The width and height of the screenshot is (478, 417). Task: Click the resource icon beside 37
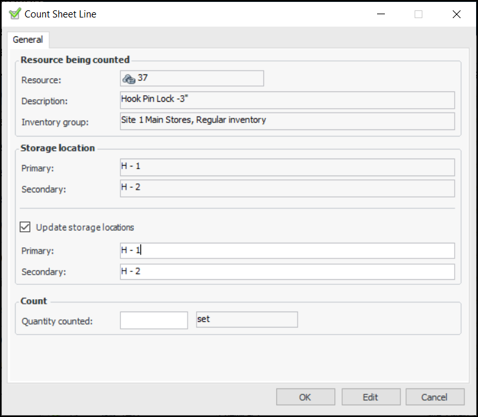pos(128,78)
